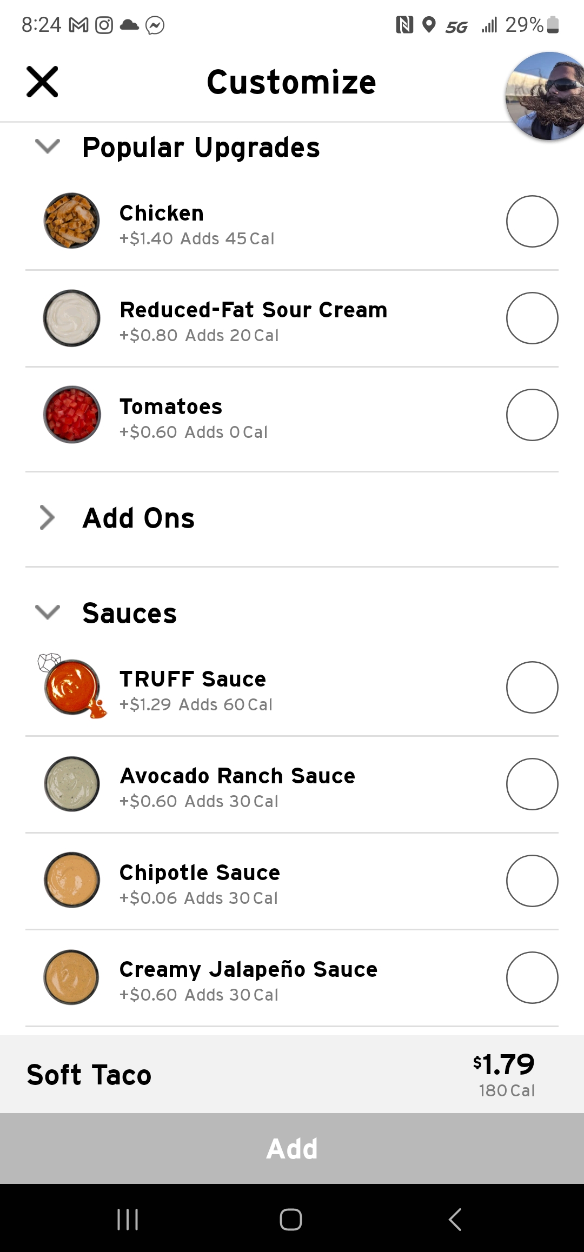
Task: Tap the Creamy Jalapeño Sauce icon
Action: (72, 977)
